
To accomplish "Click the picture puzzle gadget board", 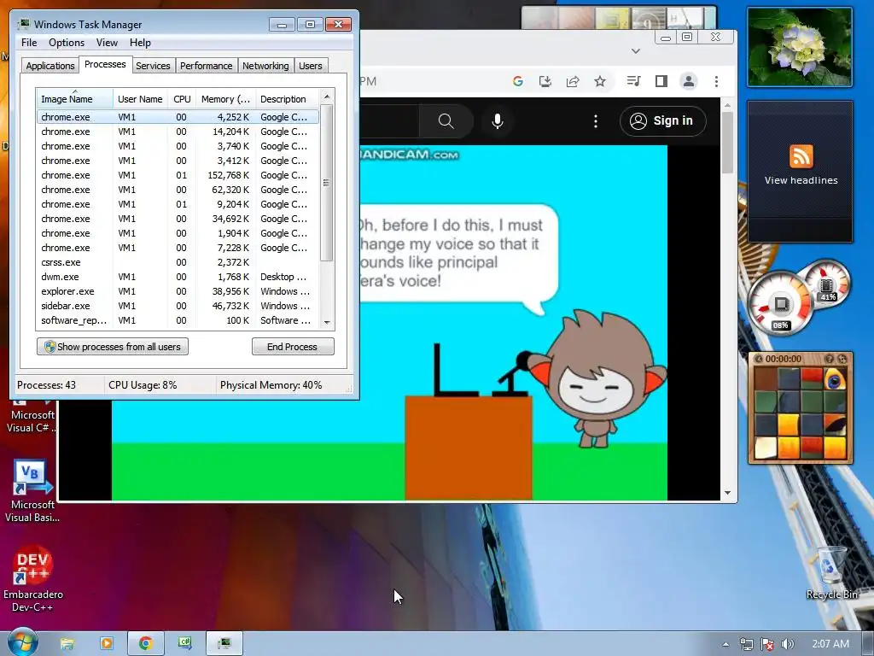I will 800,413.
